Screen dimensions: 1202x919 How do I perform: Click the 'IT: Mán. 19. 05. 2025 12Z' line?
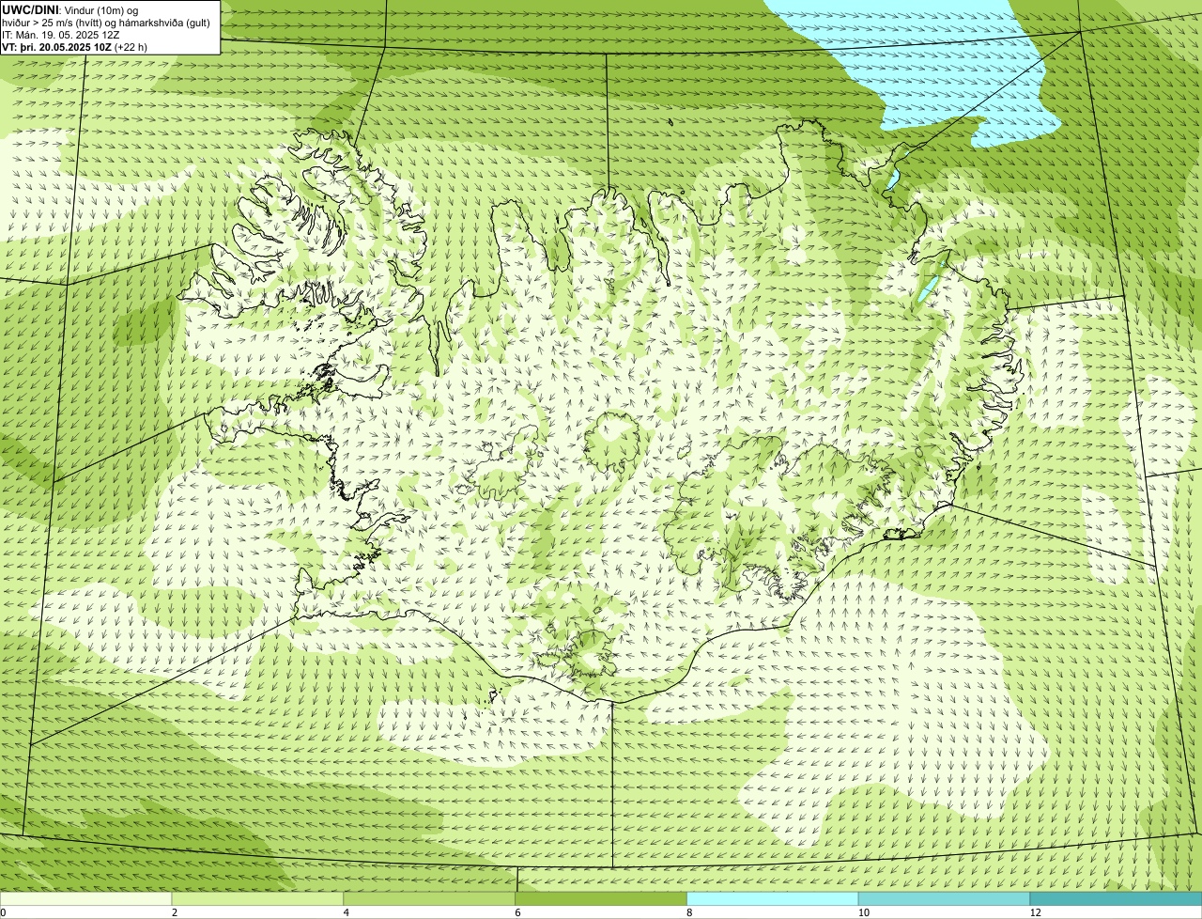(61, 35)
